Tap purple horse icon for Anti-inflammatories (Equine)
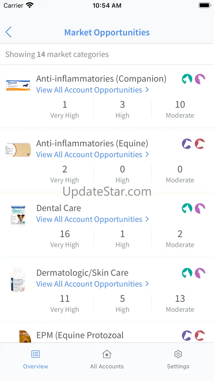Screen dimensions: 214x381 click(x=187, y=144)
